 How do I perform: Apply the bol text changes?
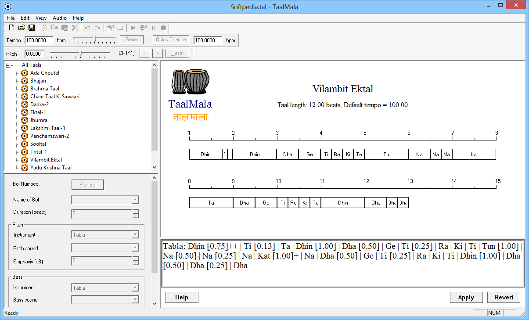click(x=466, y=298)
